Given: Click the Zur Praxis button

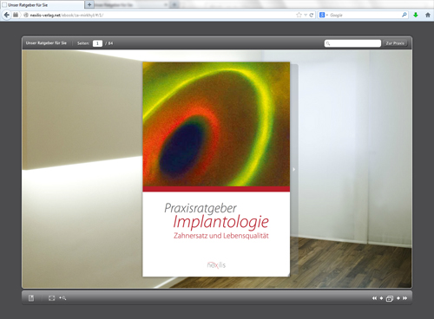Looking at the screenshot, I should coord(395,43).
